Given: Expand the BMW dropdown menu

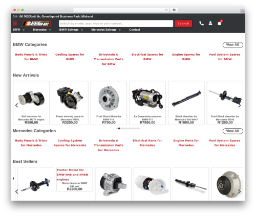Looking at the screenshot, I should [18, 30].
